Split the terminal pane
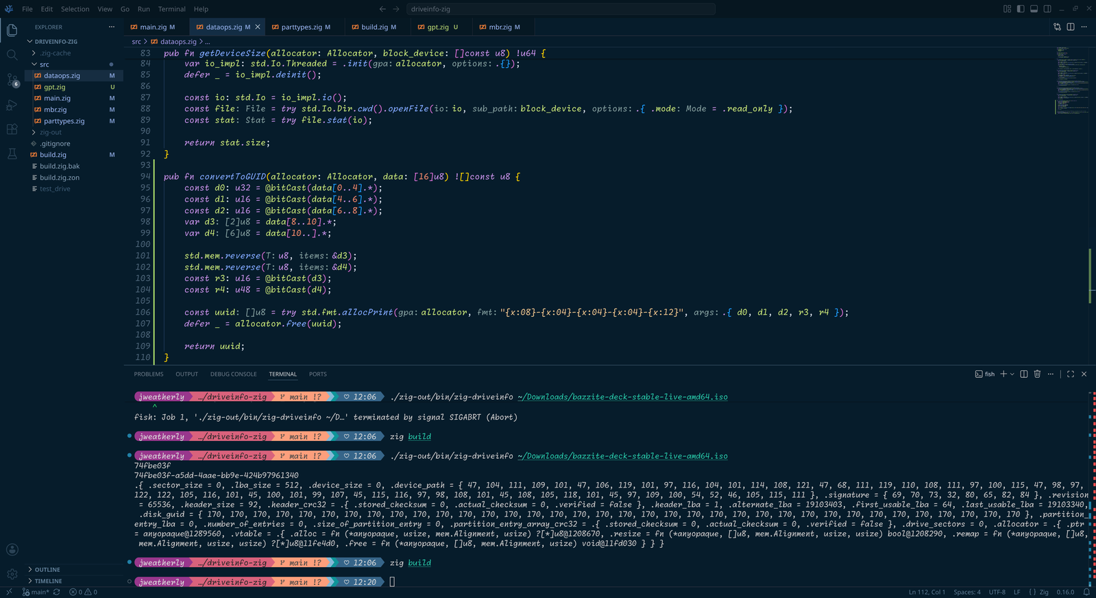Screen dimensions: 1096x598 pyautogui.click(x=1024, y=374)
